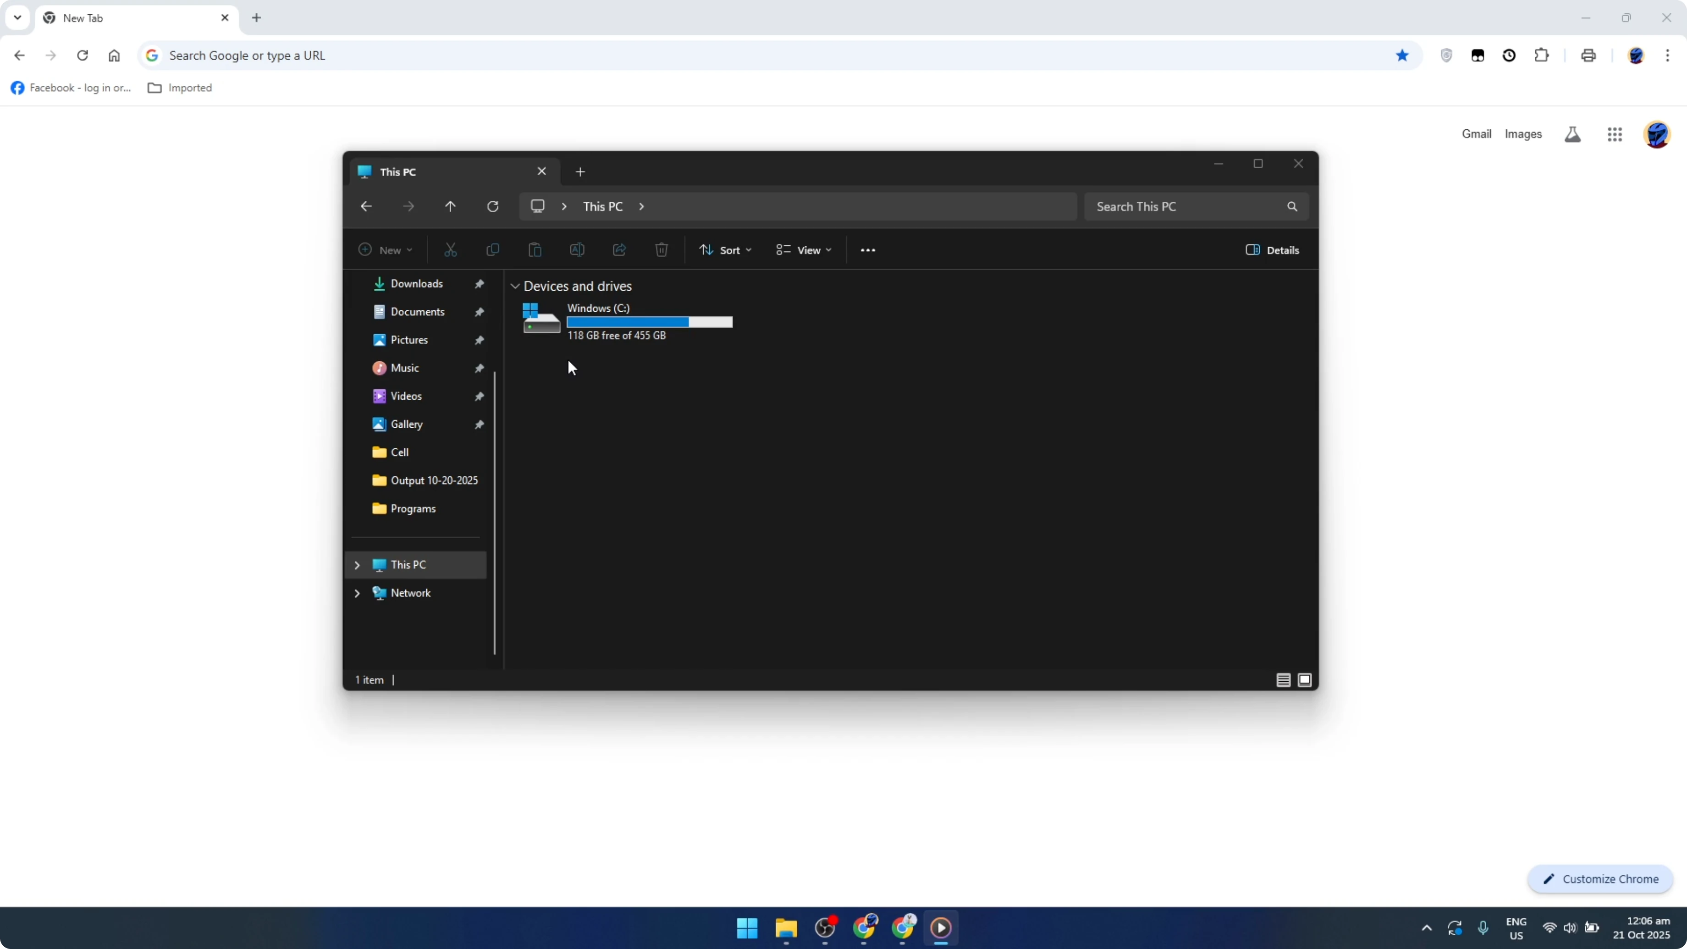Click the monitor icon in Explorer address bar
The width and height of the screenshot is (1687, 949).
(x=538, y=206)
